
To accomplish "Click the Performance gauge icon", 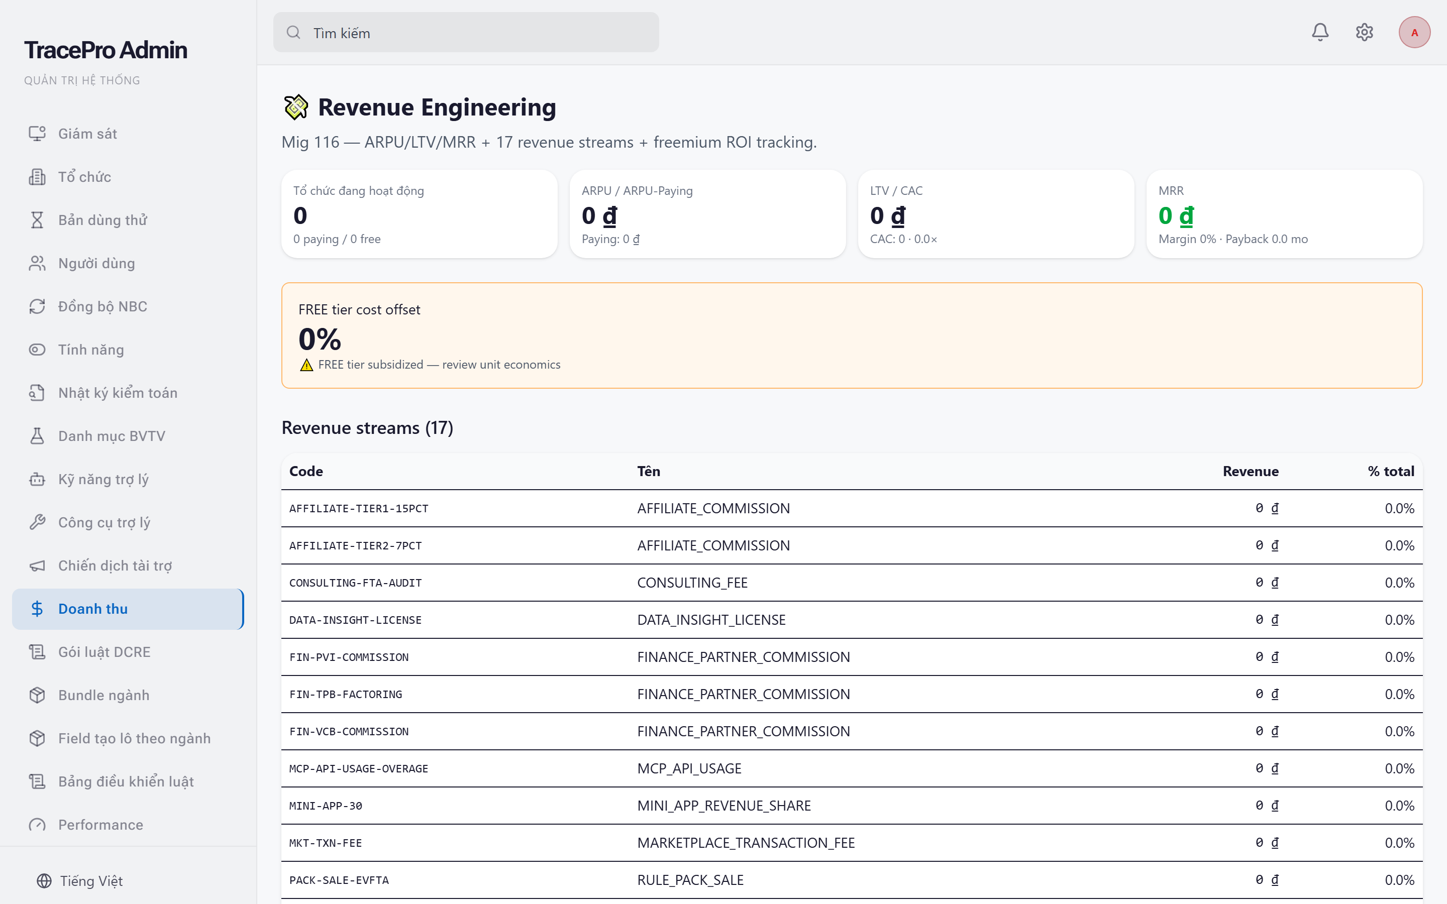I will [x=37, y=825].
